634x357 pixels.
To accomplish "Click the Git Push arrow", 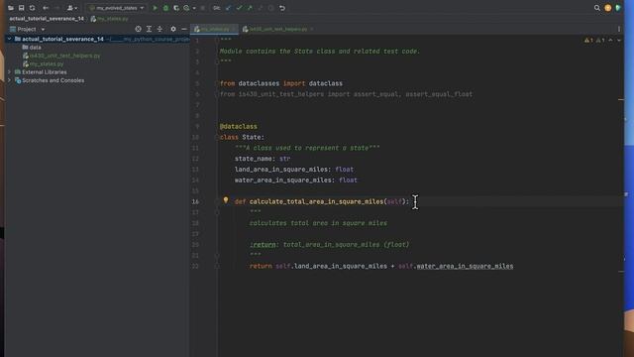I will coord(250,8).
